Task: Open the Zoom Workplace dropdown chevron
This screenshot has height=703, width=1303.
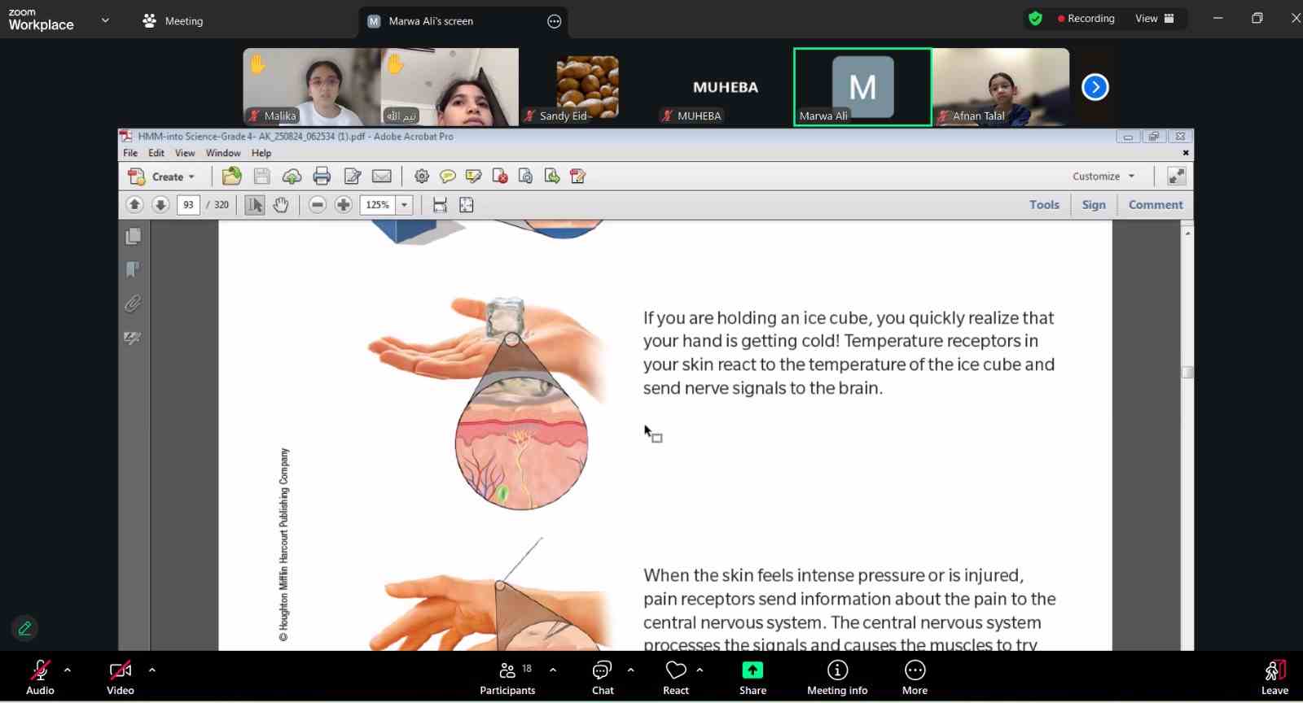Action: 105,20
